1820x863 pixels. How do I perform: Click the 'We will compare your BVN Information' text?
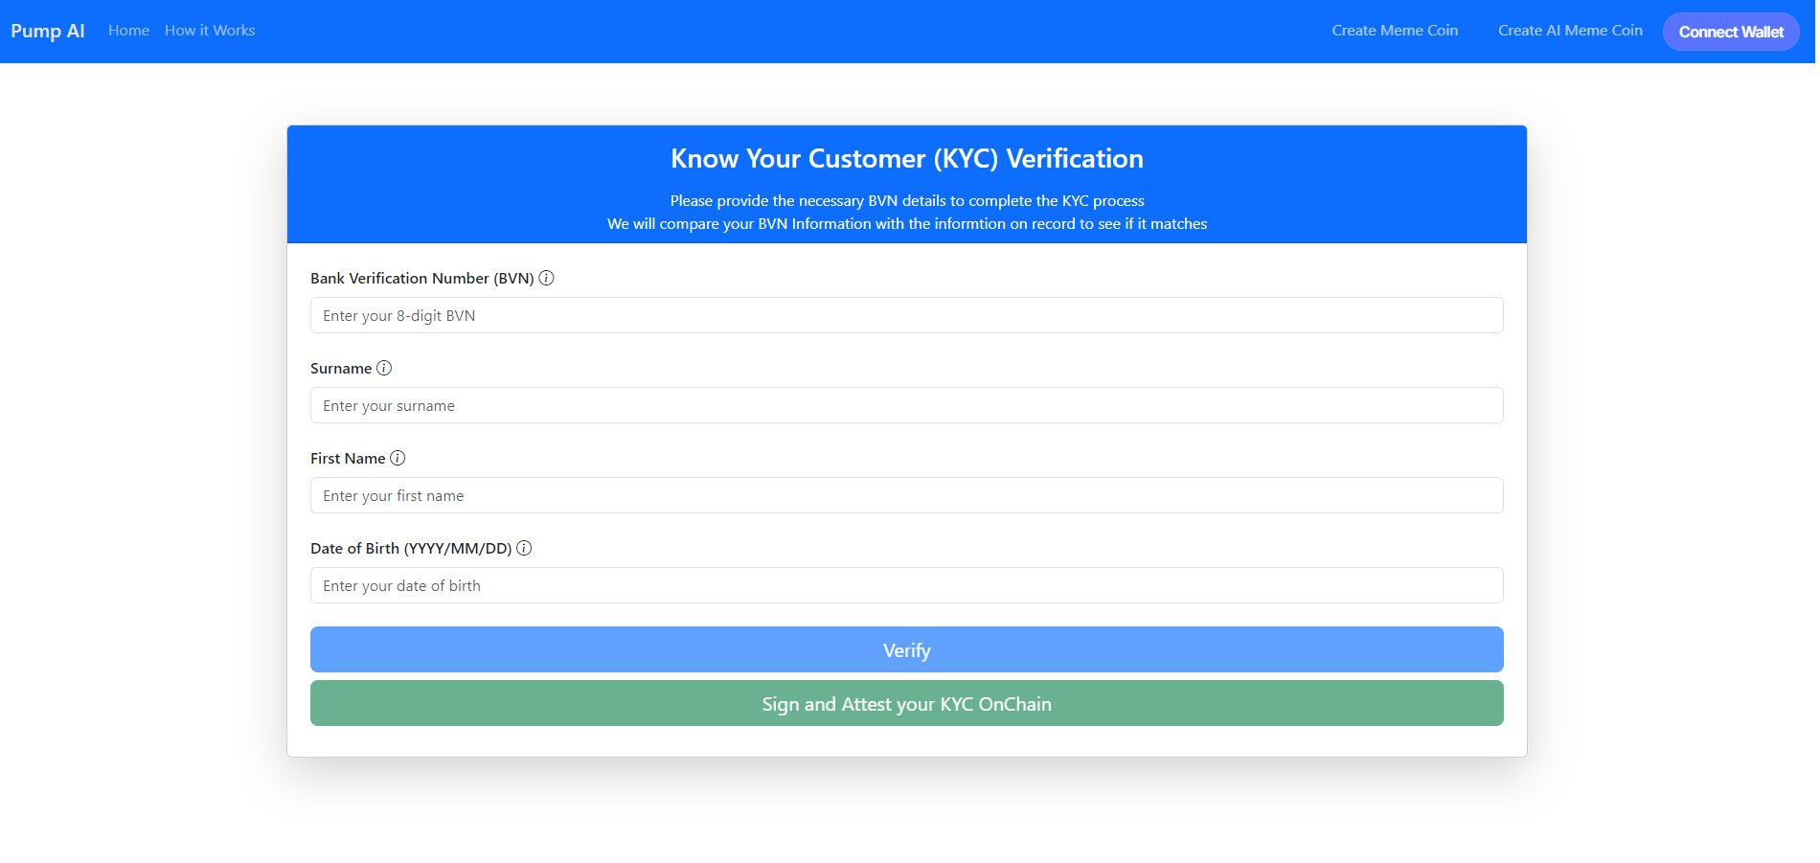coord(906,223)
